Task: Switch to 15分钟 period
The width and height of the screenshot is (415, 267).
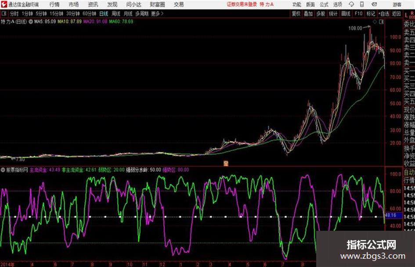Action: (x=57, y=14)
